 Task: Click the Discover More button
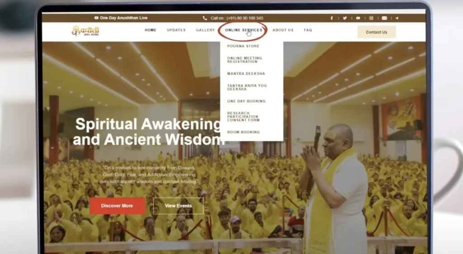click(x=117, y=206)
